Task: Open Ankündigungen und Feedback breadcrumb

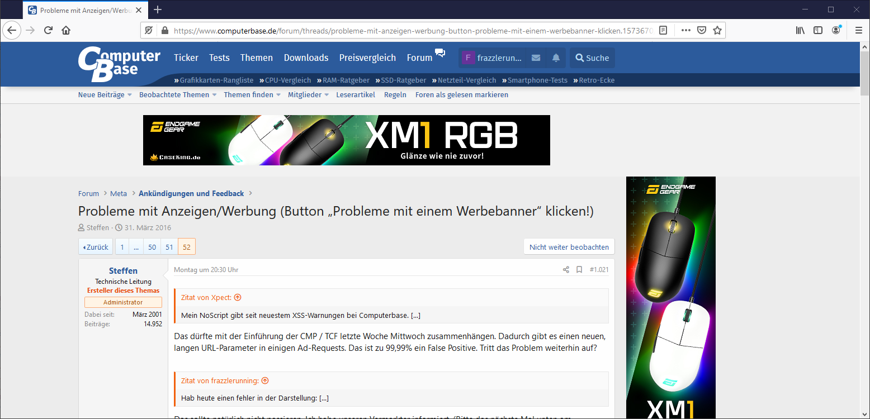Action: click(x=191, y=193)
